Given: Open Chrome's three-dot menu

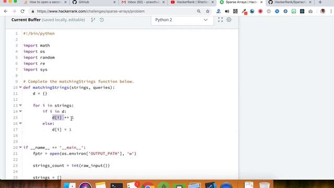Looking at the screenshot, I should (331, 11).
